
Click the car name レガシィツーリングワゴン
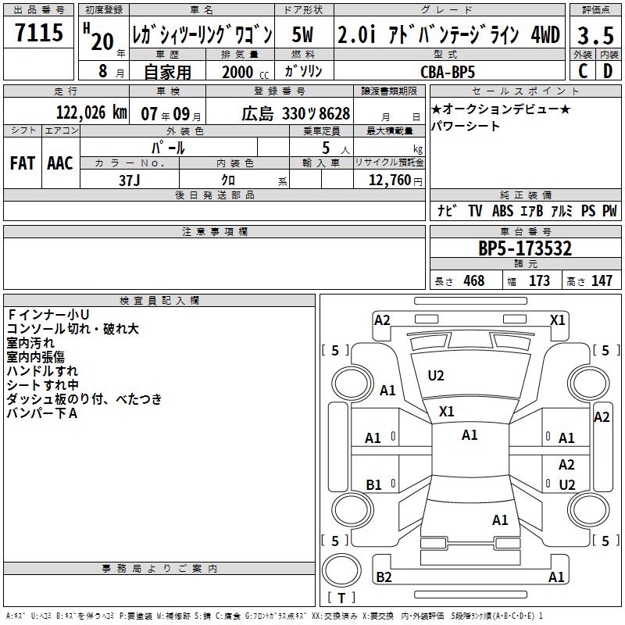click(x=202, y=34)
